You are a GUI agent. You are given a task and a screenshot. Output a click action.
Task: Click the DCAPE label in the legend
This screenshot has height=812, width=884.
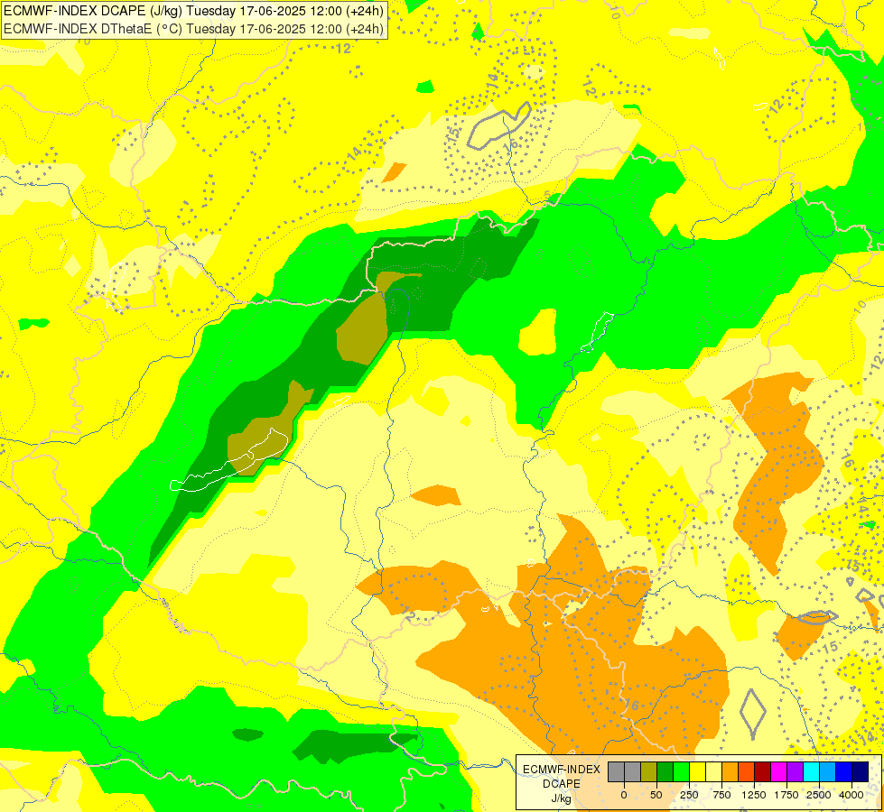[x=562, y=784]
